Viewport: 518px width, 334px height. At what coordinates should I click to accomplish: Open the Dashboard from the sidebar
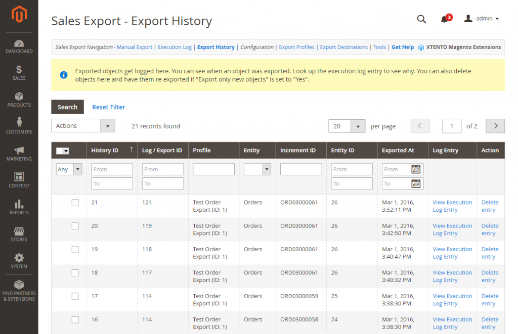(x=19, y=45)
